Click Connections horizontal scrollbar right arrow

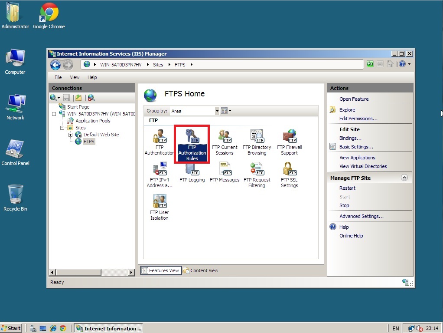click(x=131, y=273)
